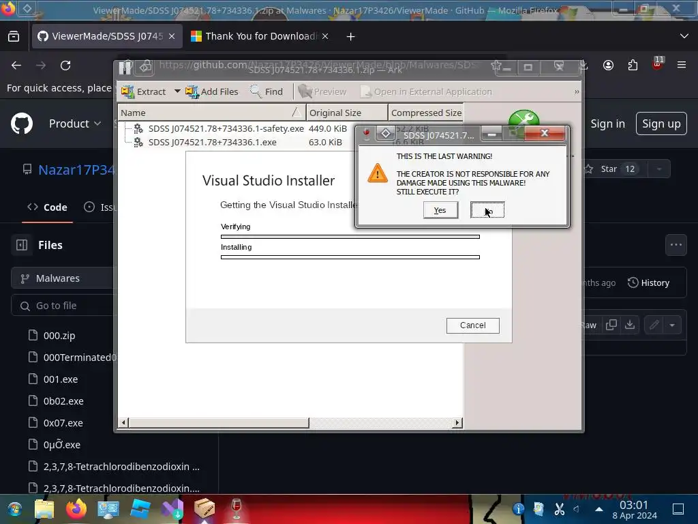Viewport: 698px width, 524px height.
Task: Open 0b02.exe in file tree
Action: click(x=63, y=401)
